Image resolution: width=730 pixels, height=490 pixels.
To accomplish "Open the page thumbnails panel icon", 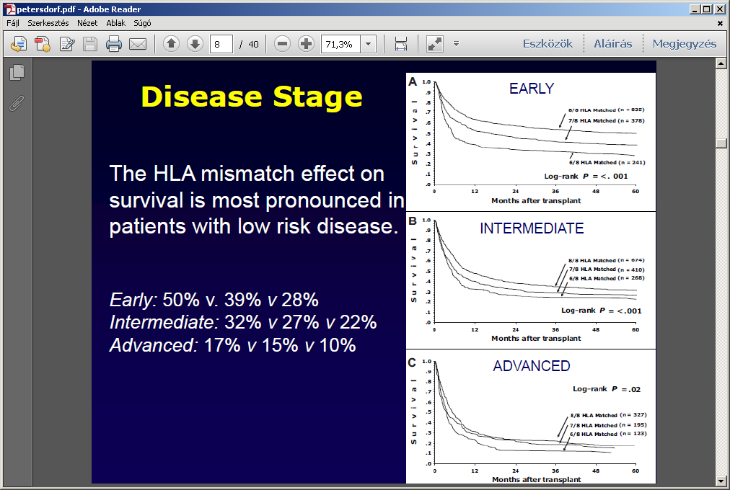I will [x=17, y=73].
